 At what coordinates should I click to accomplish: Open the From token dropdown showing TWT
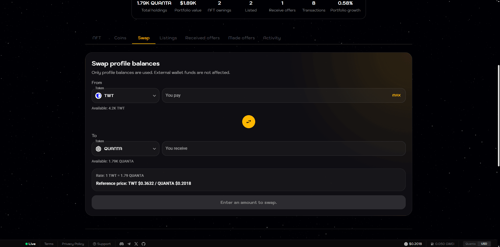coord(126,96)
